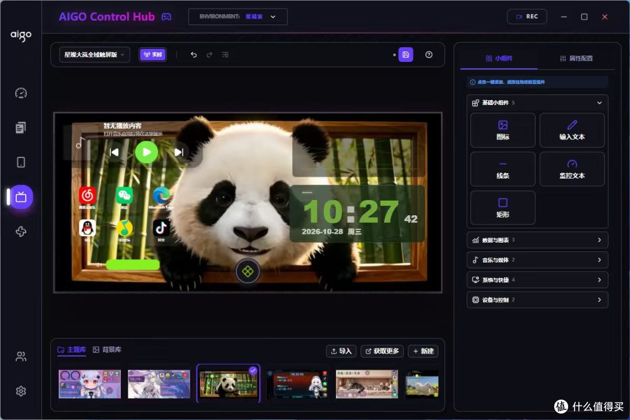
Task: Switch to the 属性配置 tab
Action: click(576, 58)
